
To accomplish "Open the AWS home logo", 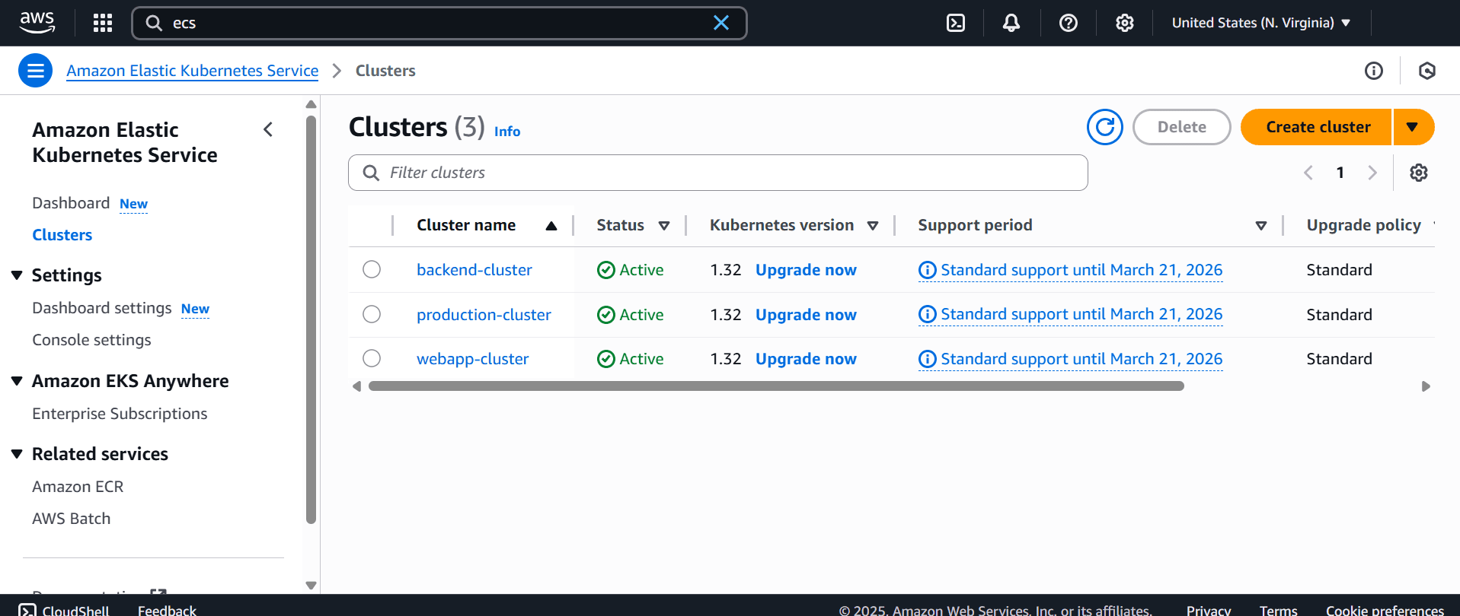I will click(37, 23).
